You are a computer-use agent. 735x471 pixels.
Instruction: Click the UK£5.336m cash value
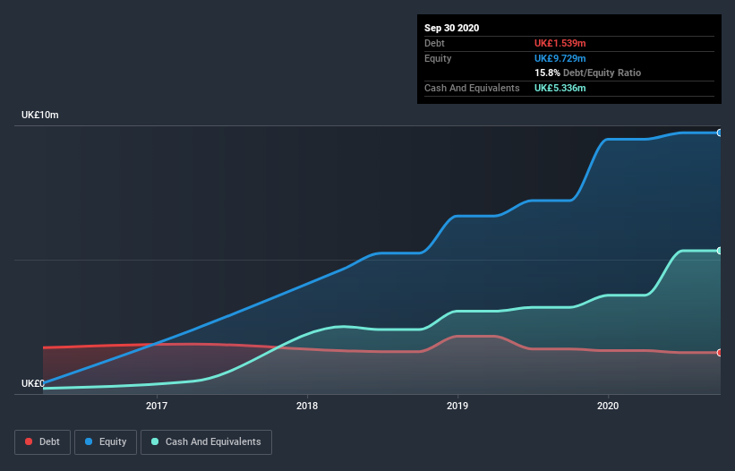pos(560,88)
